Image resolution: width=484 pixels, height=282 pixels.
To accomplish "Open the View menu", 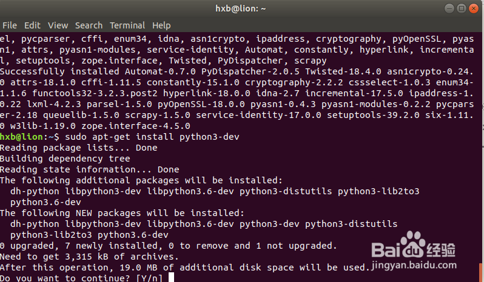I will point(58,25).
